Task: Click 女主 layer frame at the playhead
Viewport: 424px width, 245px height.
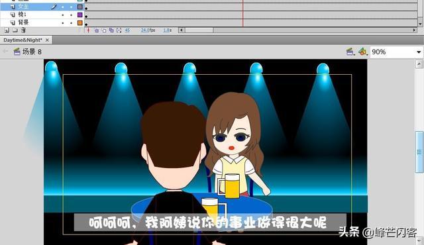Action: click(242, 7)
